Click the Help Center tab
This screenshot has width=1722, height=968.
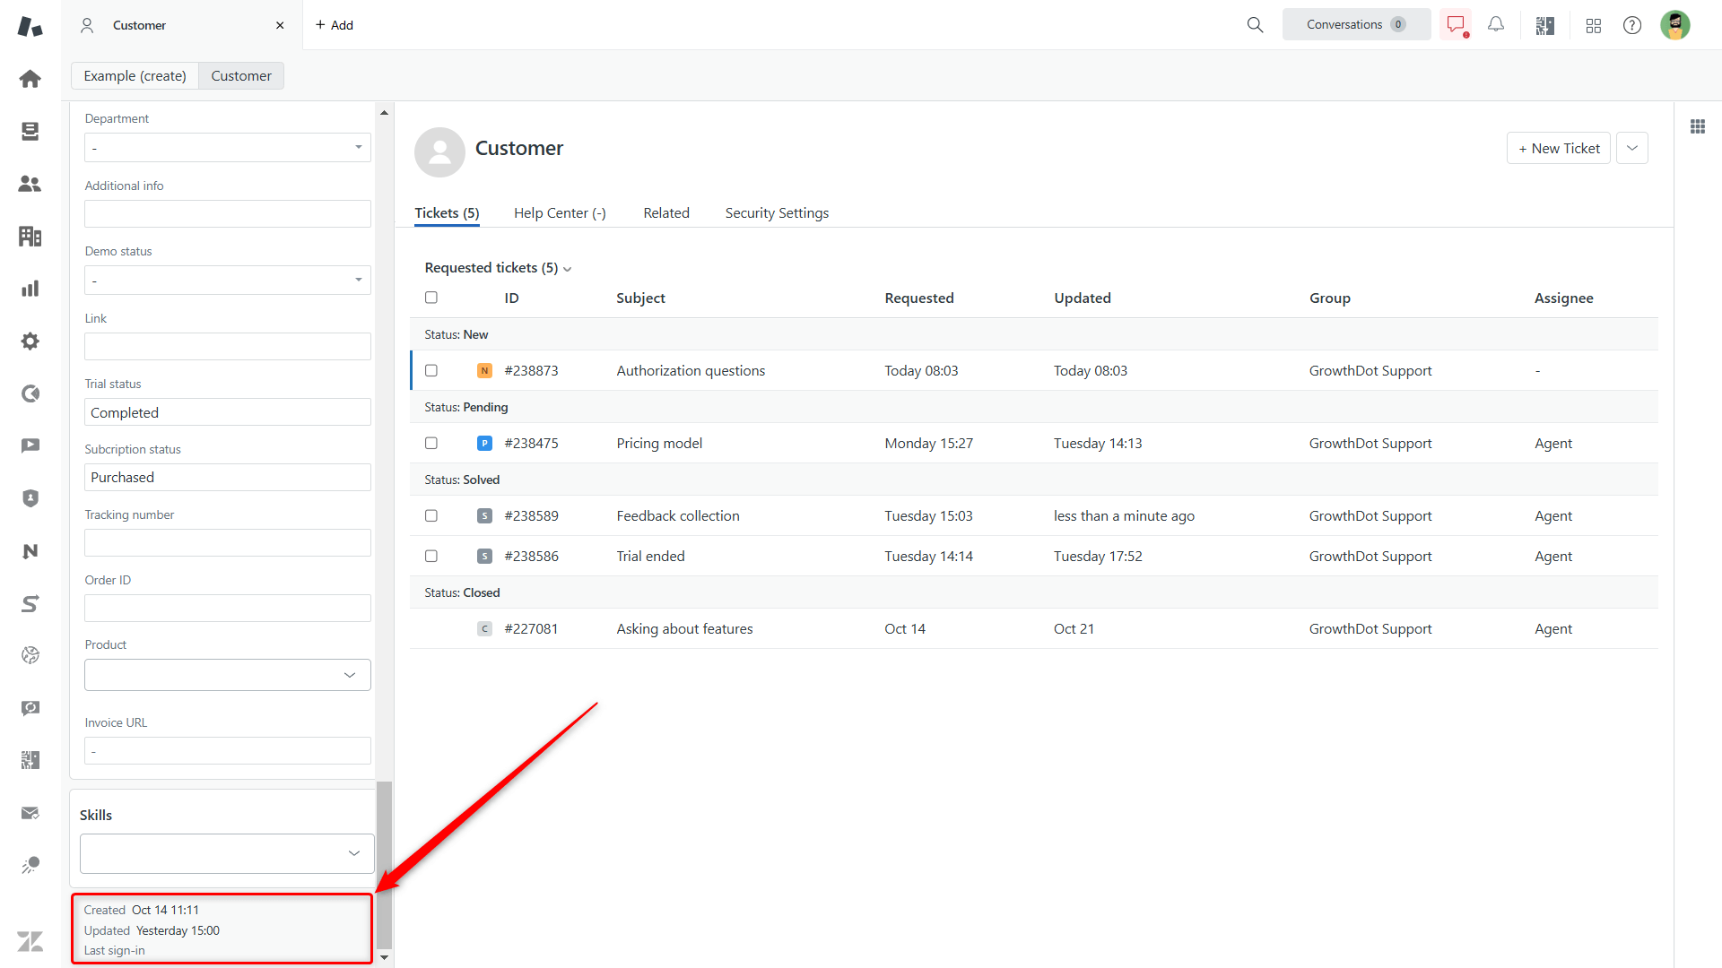(561, 212)
